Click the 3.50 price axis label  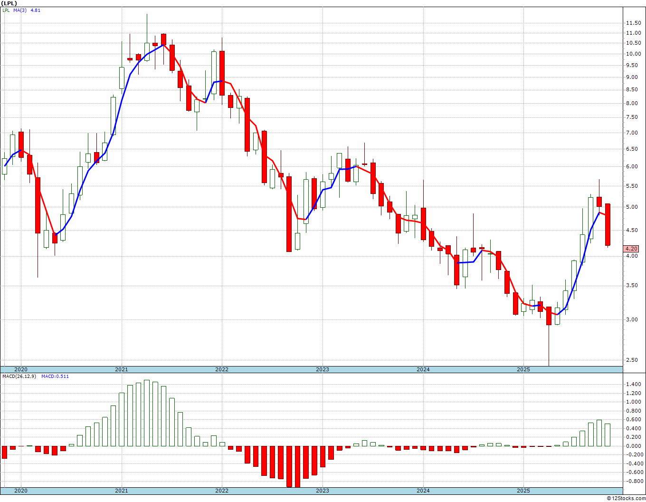[632, 286]
